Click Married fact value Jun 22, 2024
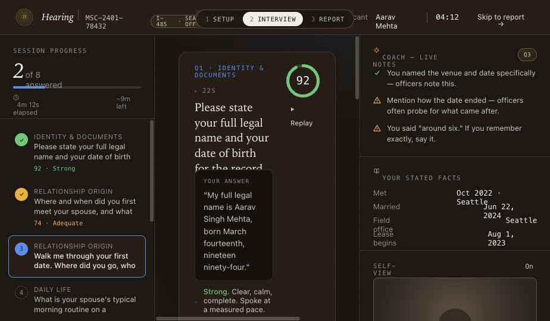Image resolution: width=550 pixels, height=321 pixels. point(498,211)
